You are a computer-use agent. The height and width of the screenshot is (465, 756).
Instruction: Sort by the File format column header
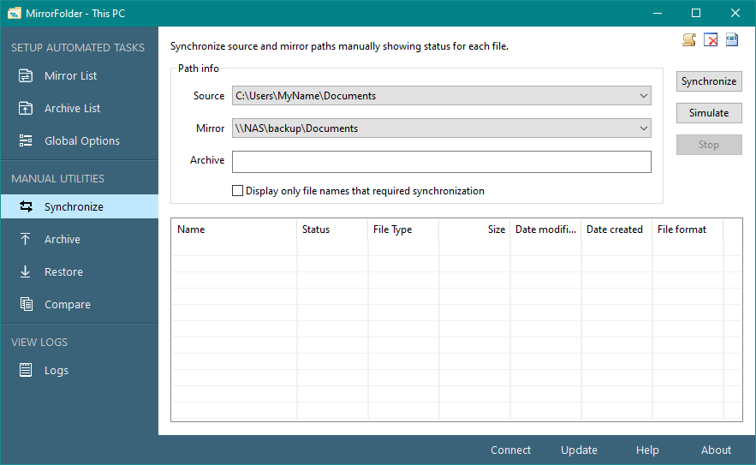click(x=688, y=230)
